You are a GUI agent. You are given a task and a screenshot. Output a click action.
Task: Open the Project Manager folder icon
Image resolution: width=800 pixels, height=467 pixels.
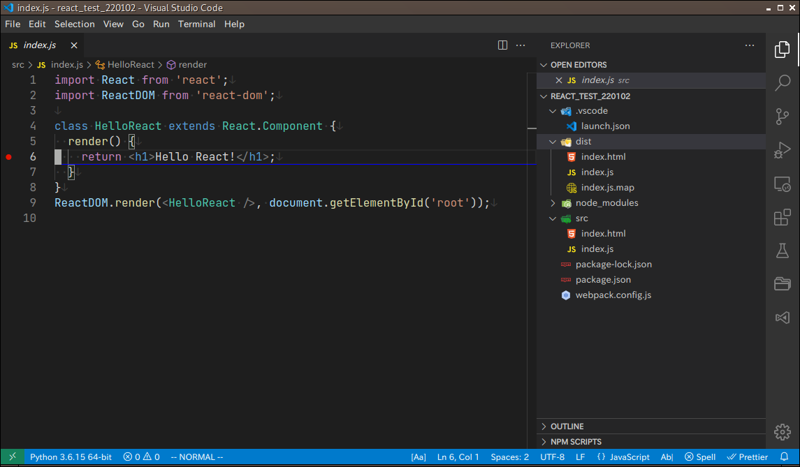point(782,284)
